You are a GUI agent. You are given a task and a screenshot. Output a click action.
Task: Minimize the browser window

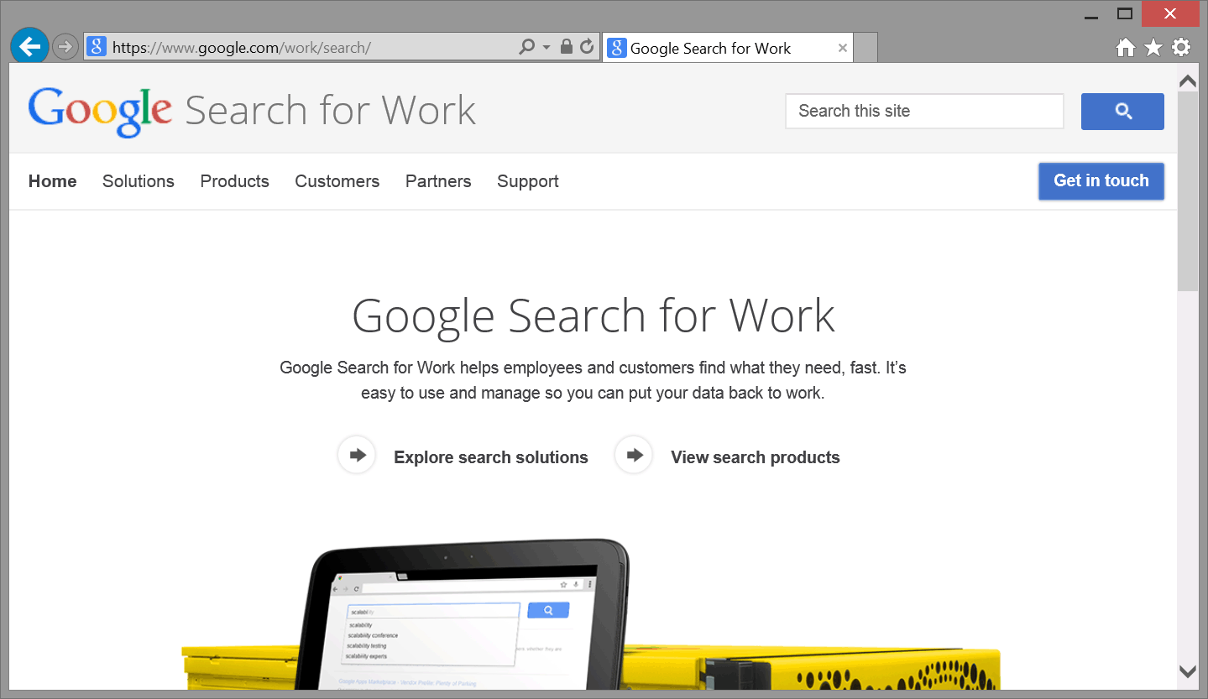[1090, 16]
